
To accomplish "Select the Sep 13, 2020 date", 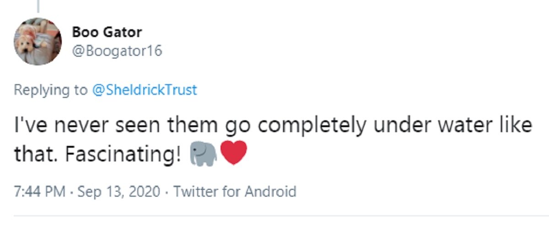I will tap(118, 191).
